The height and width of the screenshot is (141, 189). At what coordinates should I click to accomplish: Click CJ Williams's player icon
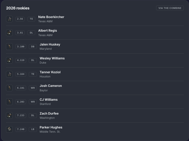[x=9, y=102]
